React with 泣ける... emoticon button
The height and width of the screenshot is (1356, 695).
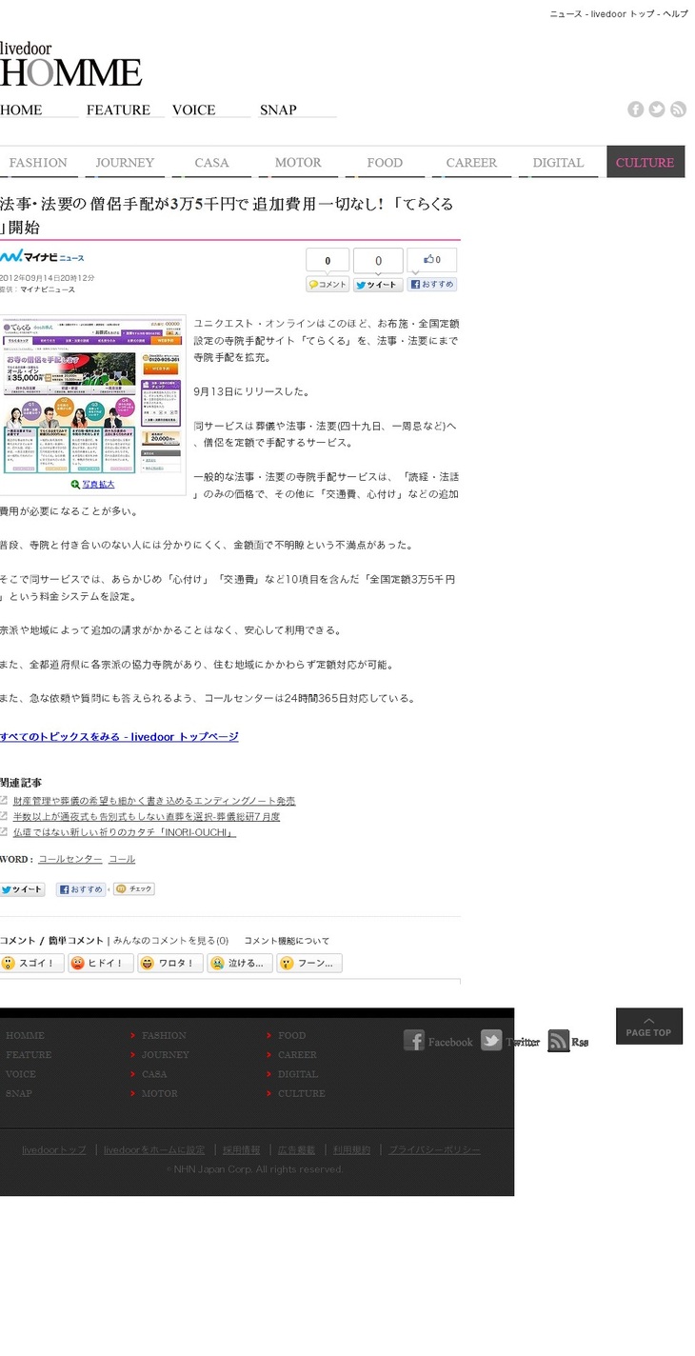(x=240, y=964)
